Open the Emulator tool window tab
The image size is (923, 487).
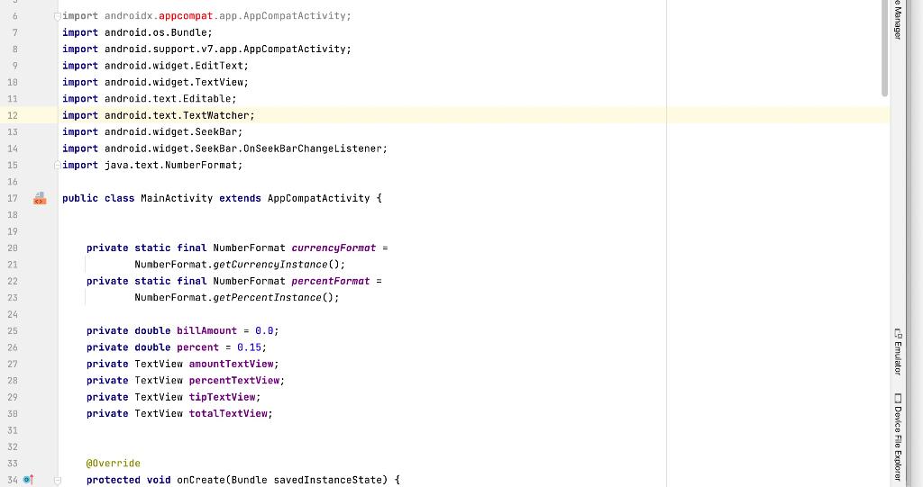click(898, 352)
